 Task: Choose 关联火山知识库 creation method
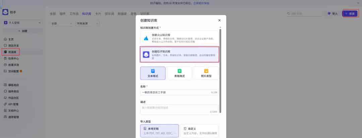(179, 38)
